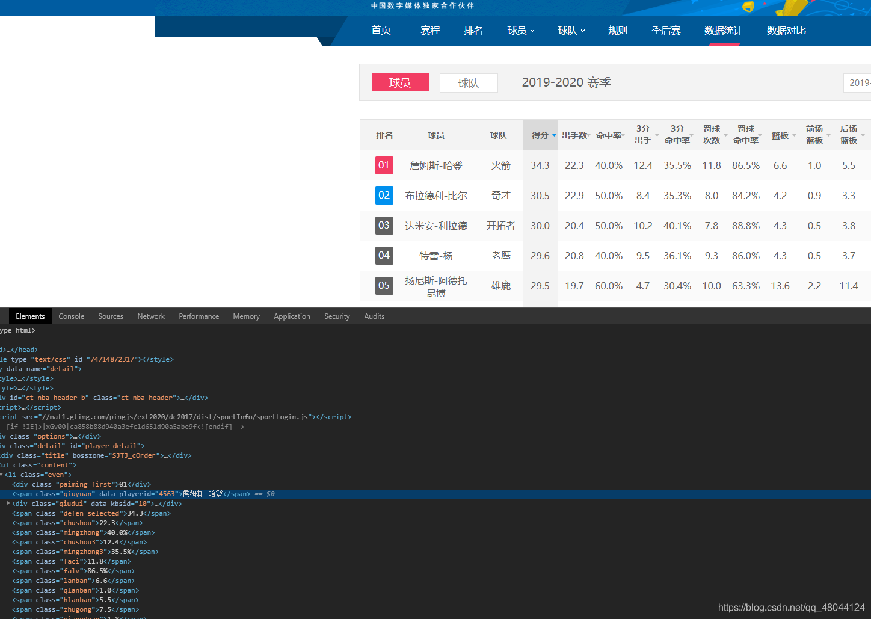
Task: Open the 球员 dropdown in the navigation bar
Action: 521,31
